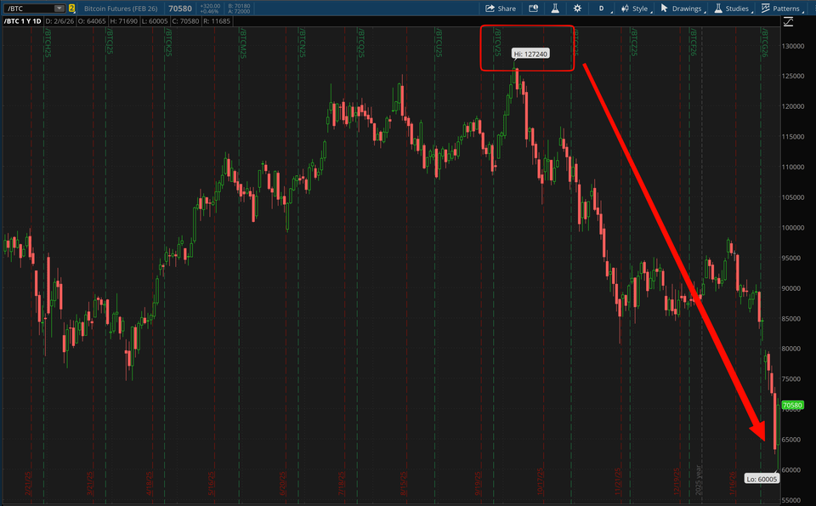Image resolution: width=816 pixels, height=506 pixels.
Task: Click the price axis scale icon
Action: click(x=789, y=20)
